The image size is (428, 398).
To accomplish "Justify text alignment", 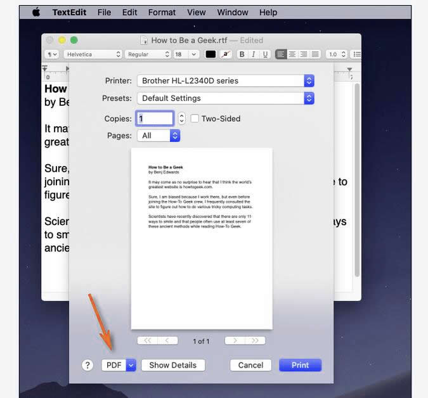I will point(315,55).
